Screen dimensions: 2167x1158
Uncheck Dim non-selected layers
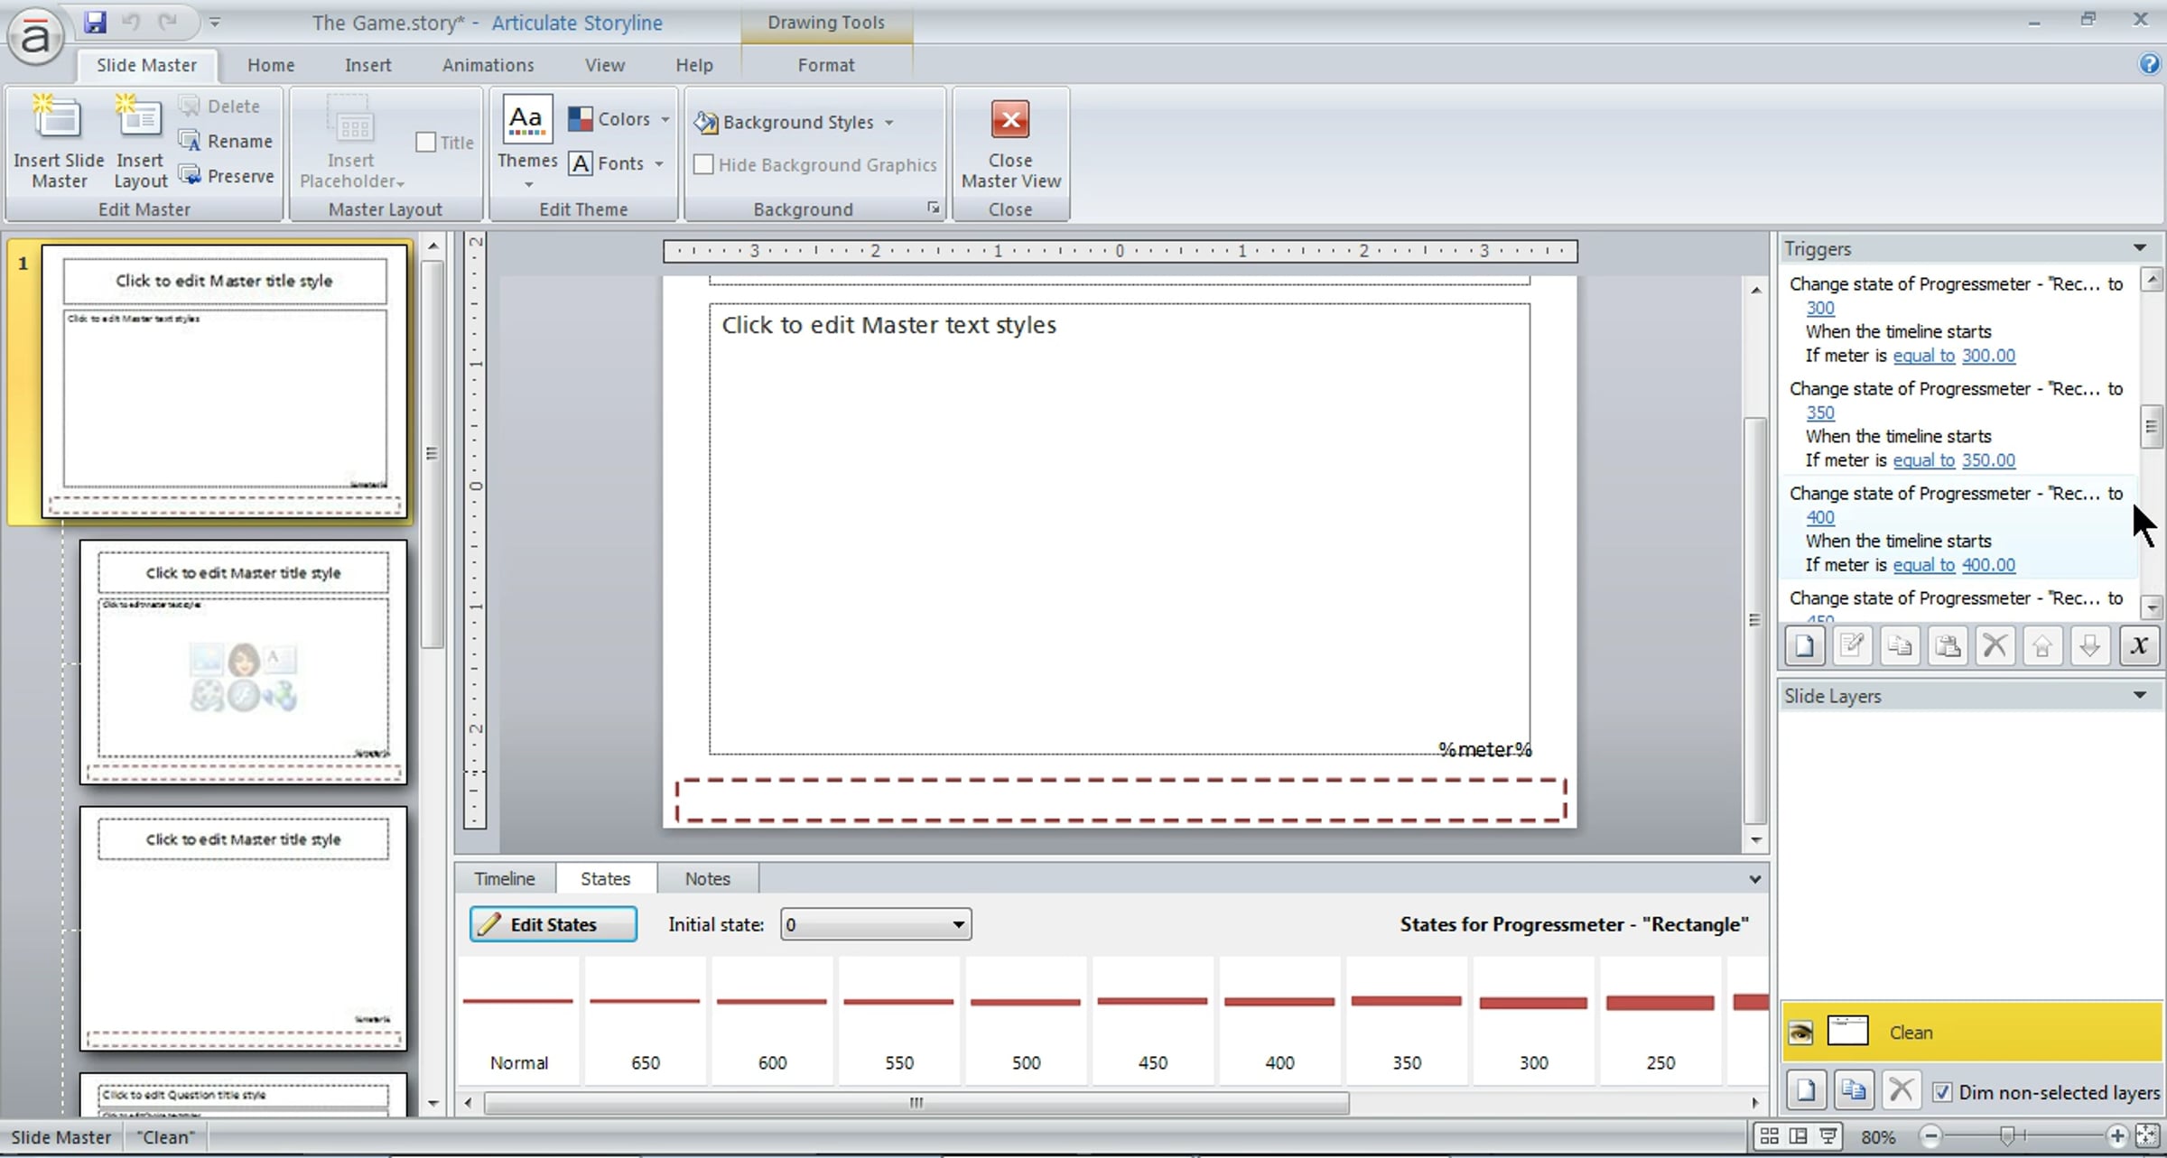tap(1941, 1092)
